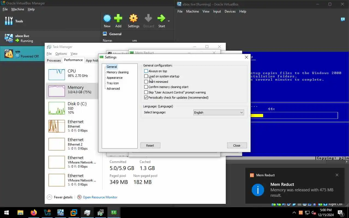Switch to Task Manager Processes tab

click(54, 60)
